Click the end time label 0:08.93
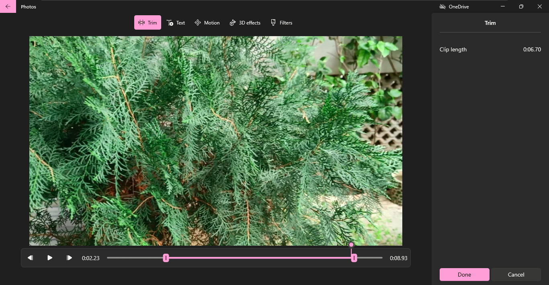549x285 pixels. 398,258
